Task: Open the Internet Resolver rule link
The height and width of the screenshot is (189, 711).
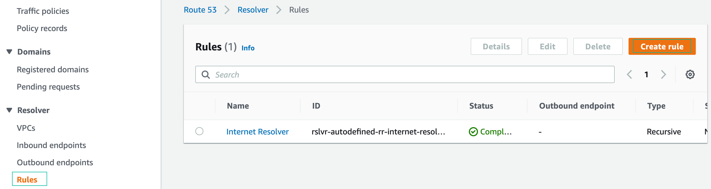Action: pyautogui.click(x=257, y=132)
